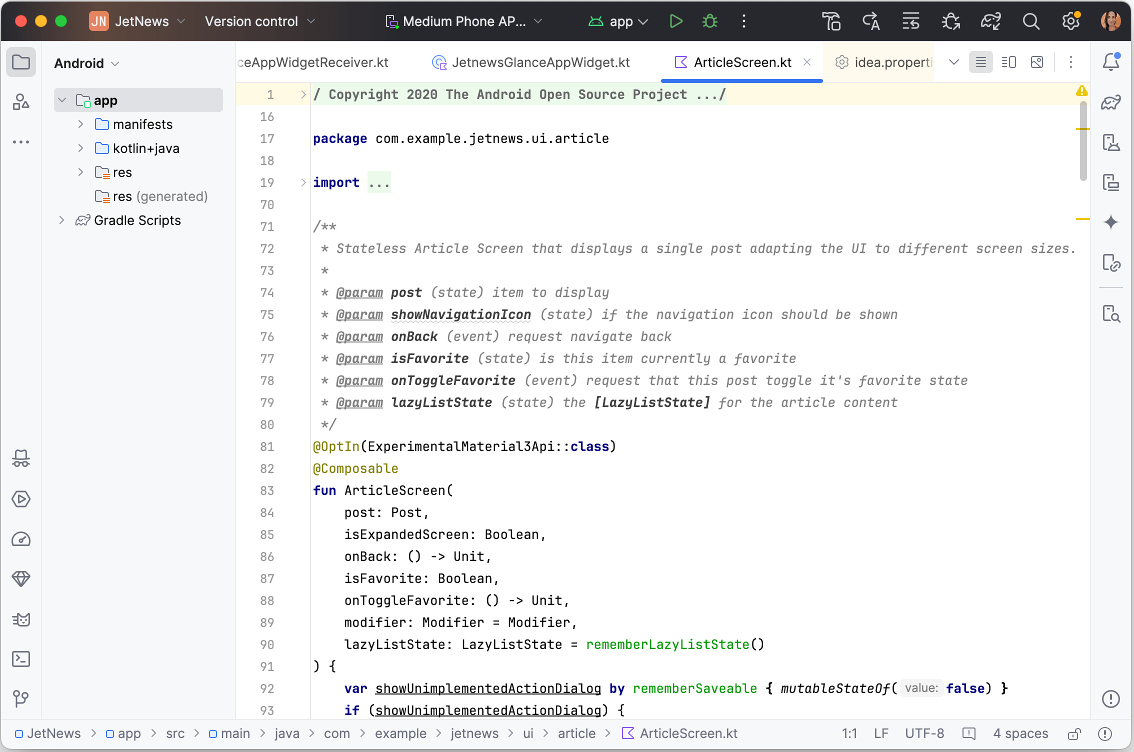This screenshot has height=752, width=1134.
Task: Click the Debug app bug icon
Action: click(x=709, y=21)
